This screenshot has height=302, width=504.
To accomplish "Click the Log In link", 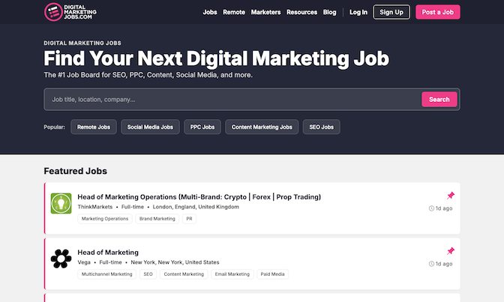I will pyautogui.click(x=358, y=12).
